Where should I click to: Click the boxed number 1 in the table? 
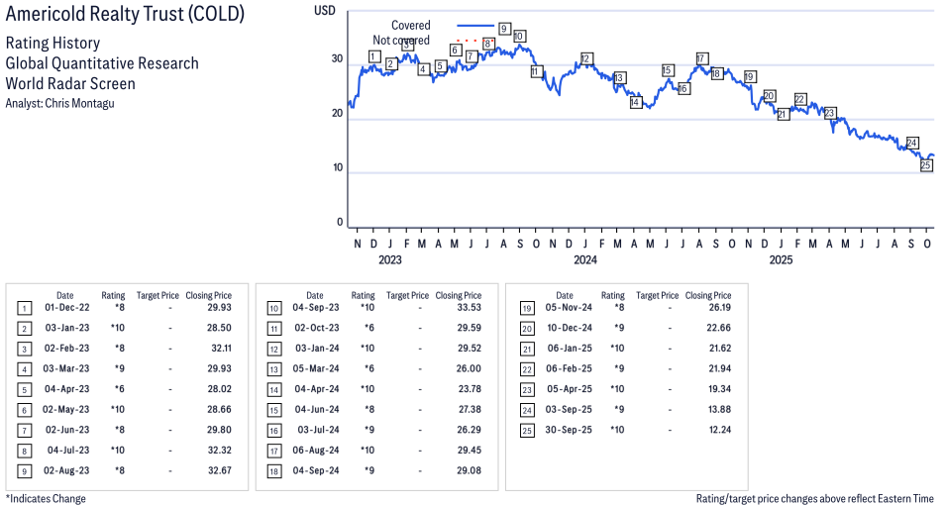[x=24, y=308]
